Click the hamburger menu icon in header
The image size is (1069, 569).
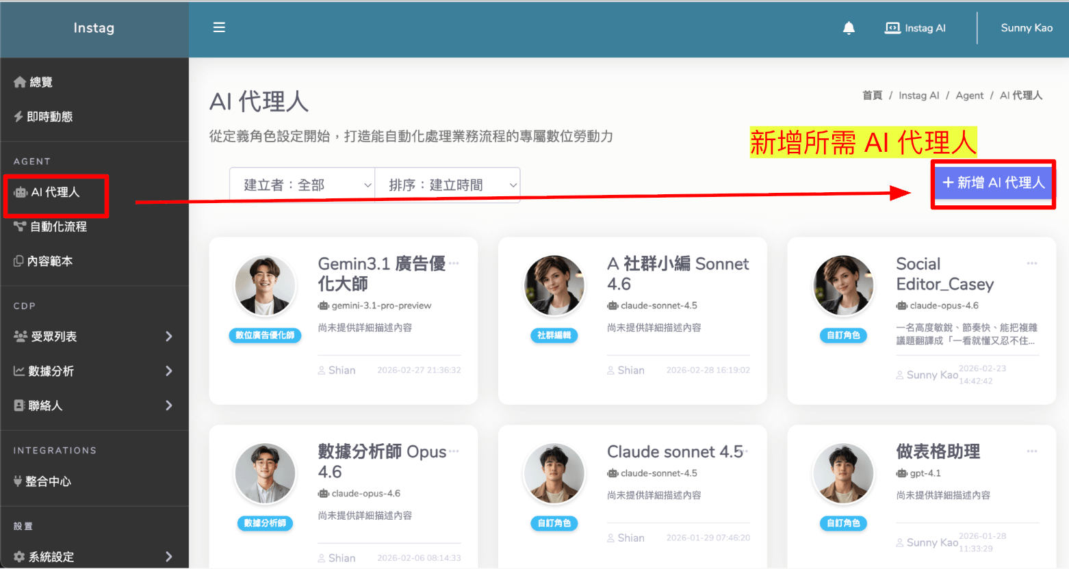[x=219, y=27]
